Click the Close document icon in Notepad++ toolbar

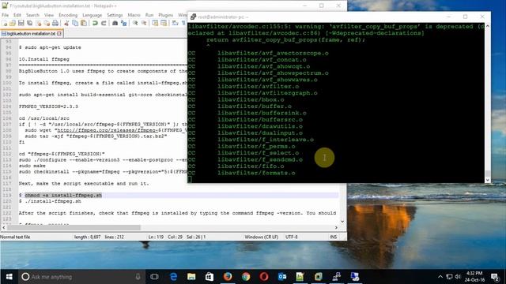pos(39,23)
